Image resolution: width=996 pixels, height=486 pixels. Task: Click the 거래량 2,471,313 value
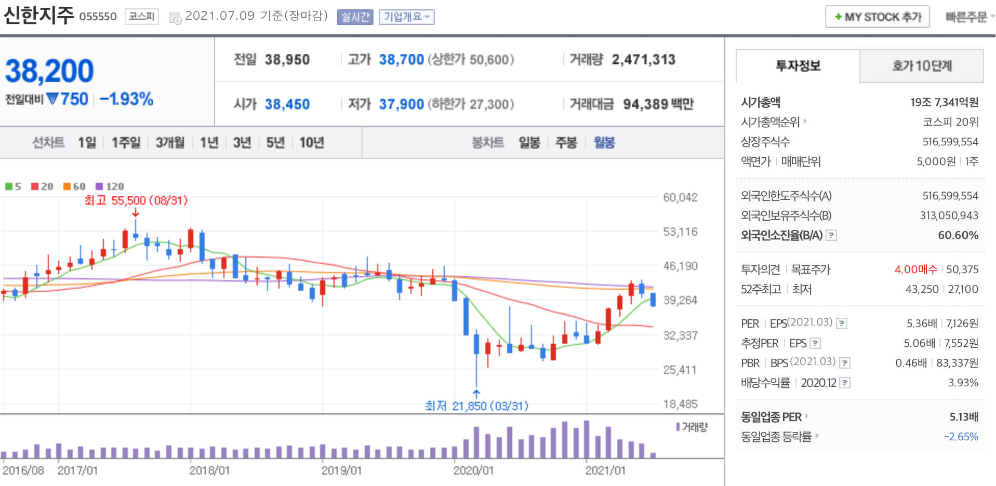[643, 60]
